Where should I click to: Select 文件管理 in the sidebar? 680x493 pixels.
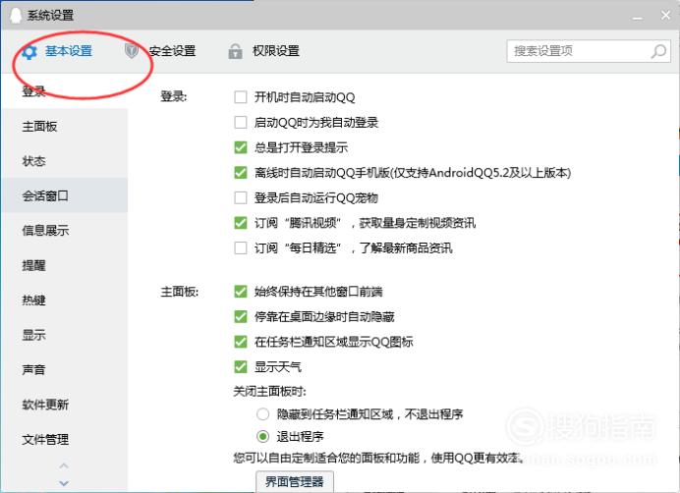(65, 439)
